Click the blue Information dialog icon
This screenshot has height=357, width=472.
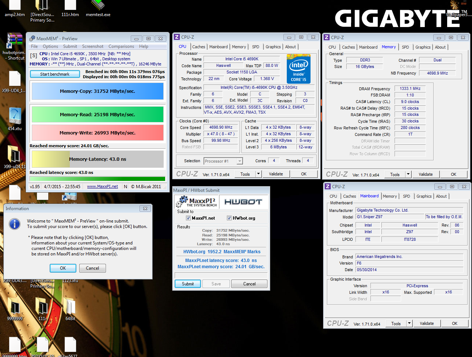tap(15, 224)
